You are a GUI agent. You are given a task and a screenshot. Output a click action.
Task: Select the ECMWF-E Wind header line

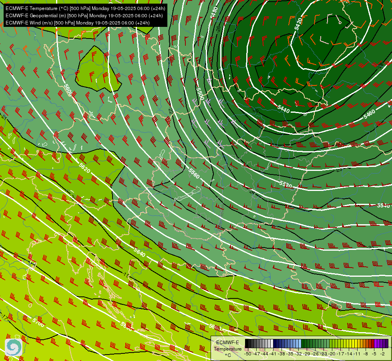tap(78, 23)
